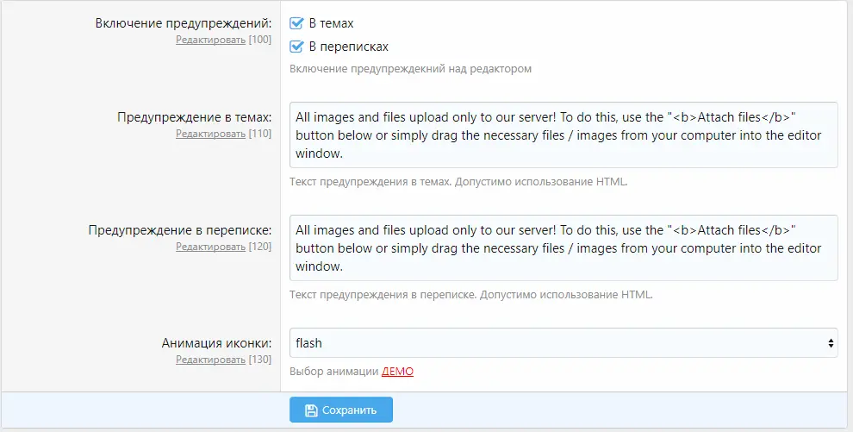Image resolution: width=853 pixels, height=432 pixels.
Task: Focus the "Предупреждение в переписке" text area
Action: (563, 247)
